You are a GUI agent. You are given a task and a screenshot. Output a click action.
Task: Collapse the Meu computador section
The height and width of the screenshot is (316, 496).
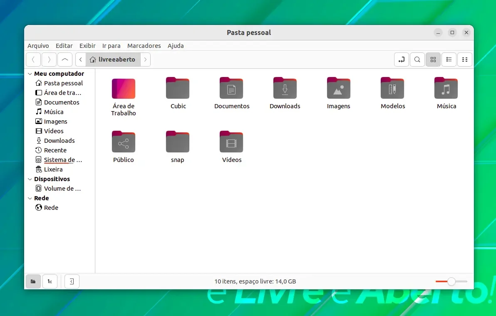pyautogui.click(x=30, y=74)
